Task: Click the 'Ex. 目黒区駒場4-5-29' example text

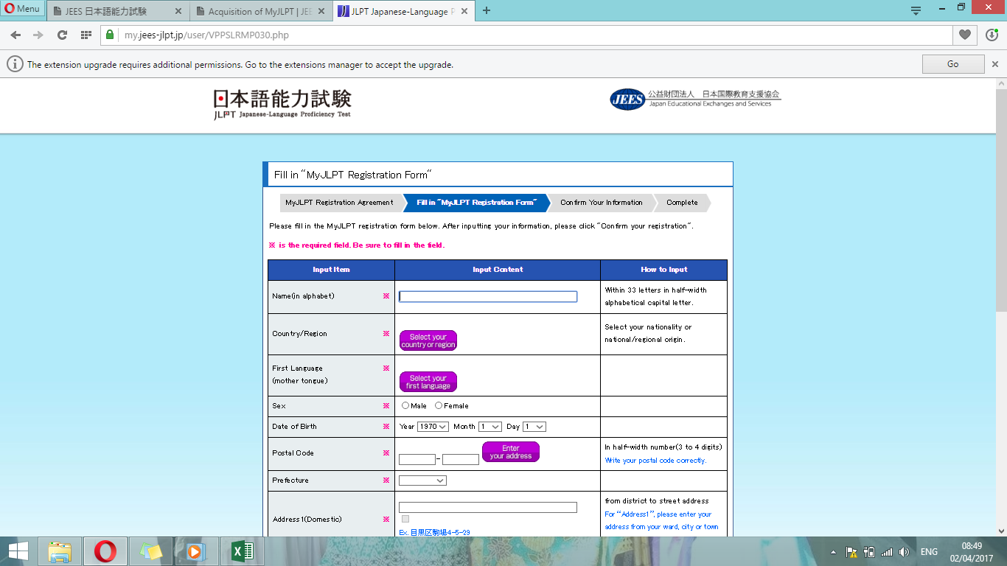Action: click(x=434, y=532)
